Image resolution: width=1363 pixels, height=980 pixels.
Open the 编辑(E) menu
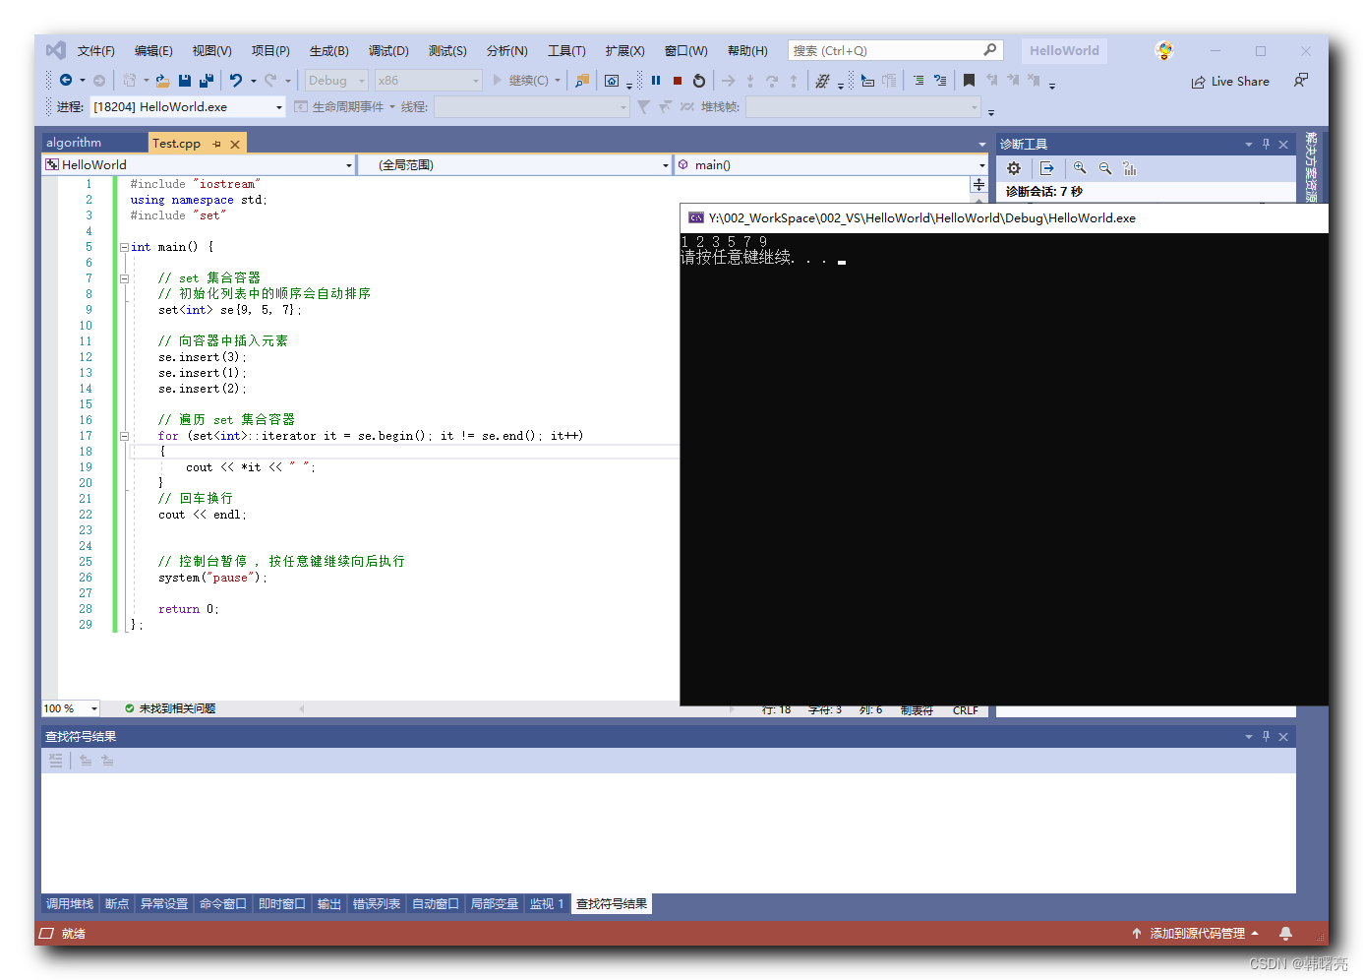[x=153, y=50]
